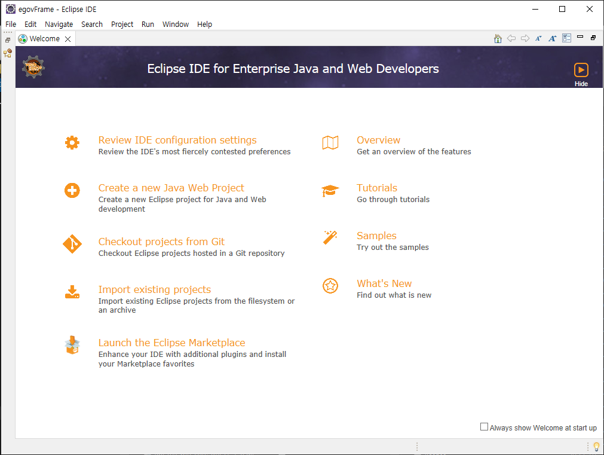The height and width of the screenshot is (455, 604).
Task: Open Launch the Eclipse Marketplace link
Action: 172,343
